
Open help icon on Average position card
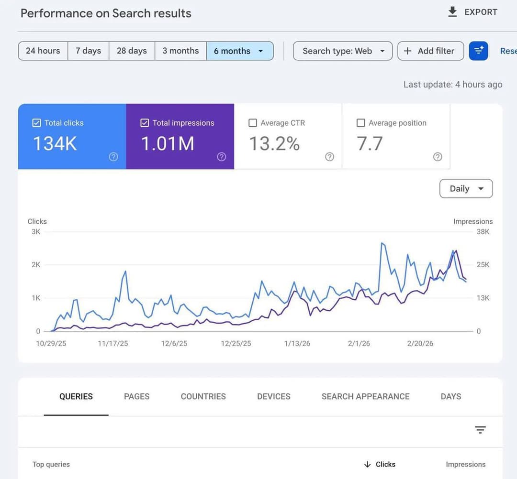[438, 157]
